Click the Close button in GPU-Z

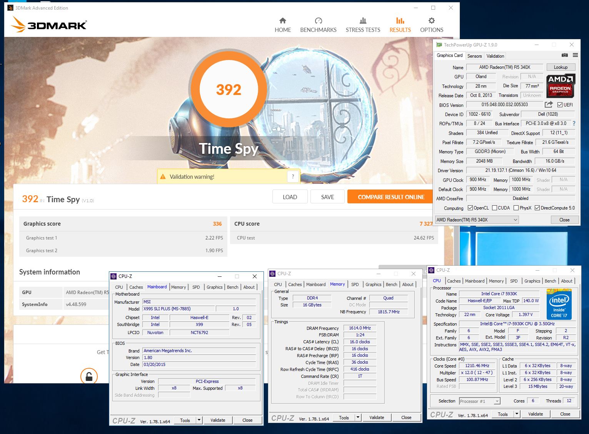[x=564, y=220]
